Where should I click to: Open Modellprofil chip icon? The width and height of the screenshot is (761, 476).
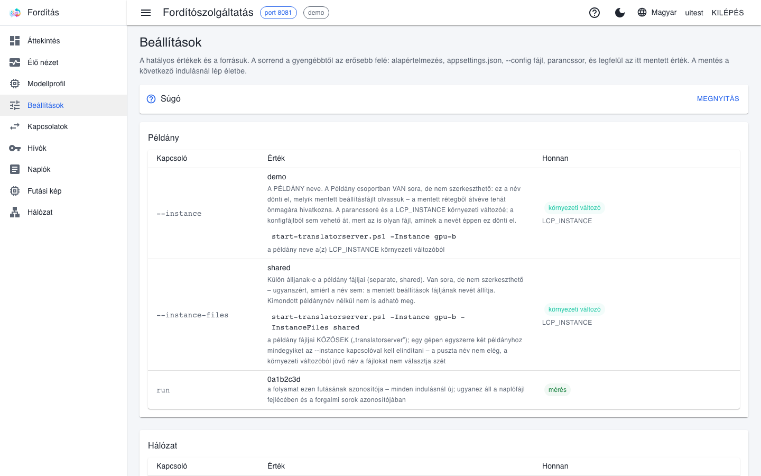click(x=15, y=84)
